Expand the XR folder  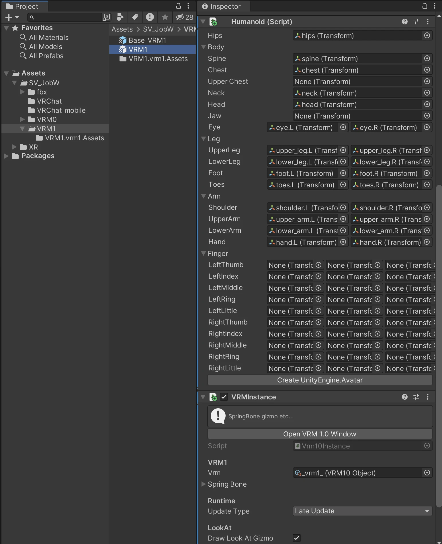click(x=14, y=147)
